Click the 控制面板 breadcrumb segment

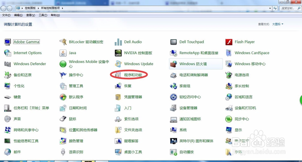(30, 8)
